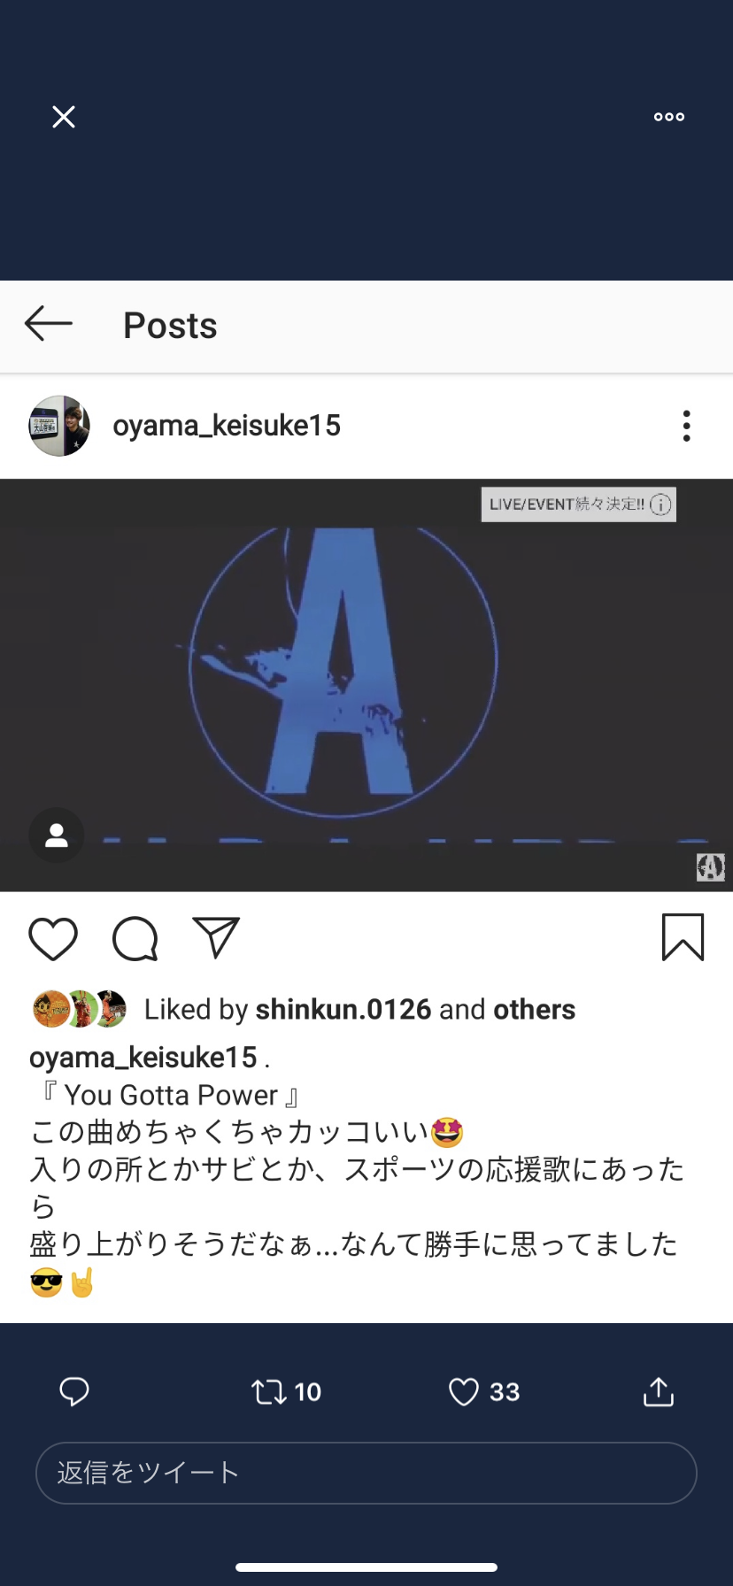This screenshot has width=733, height=1586.
Task: Tap the back arrow beside Posts
Action: (49, 324)
